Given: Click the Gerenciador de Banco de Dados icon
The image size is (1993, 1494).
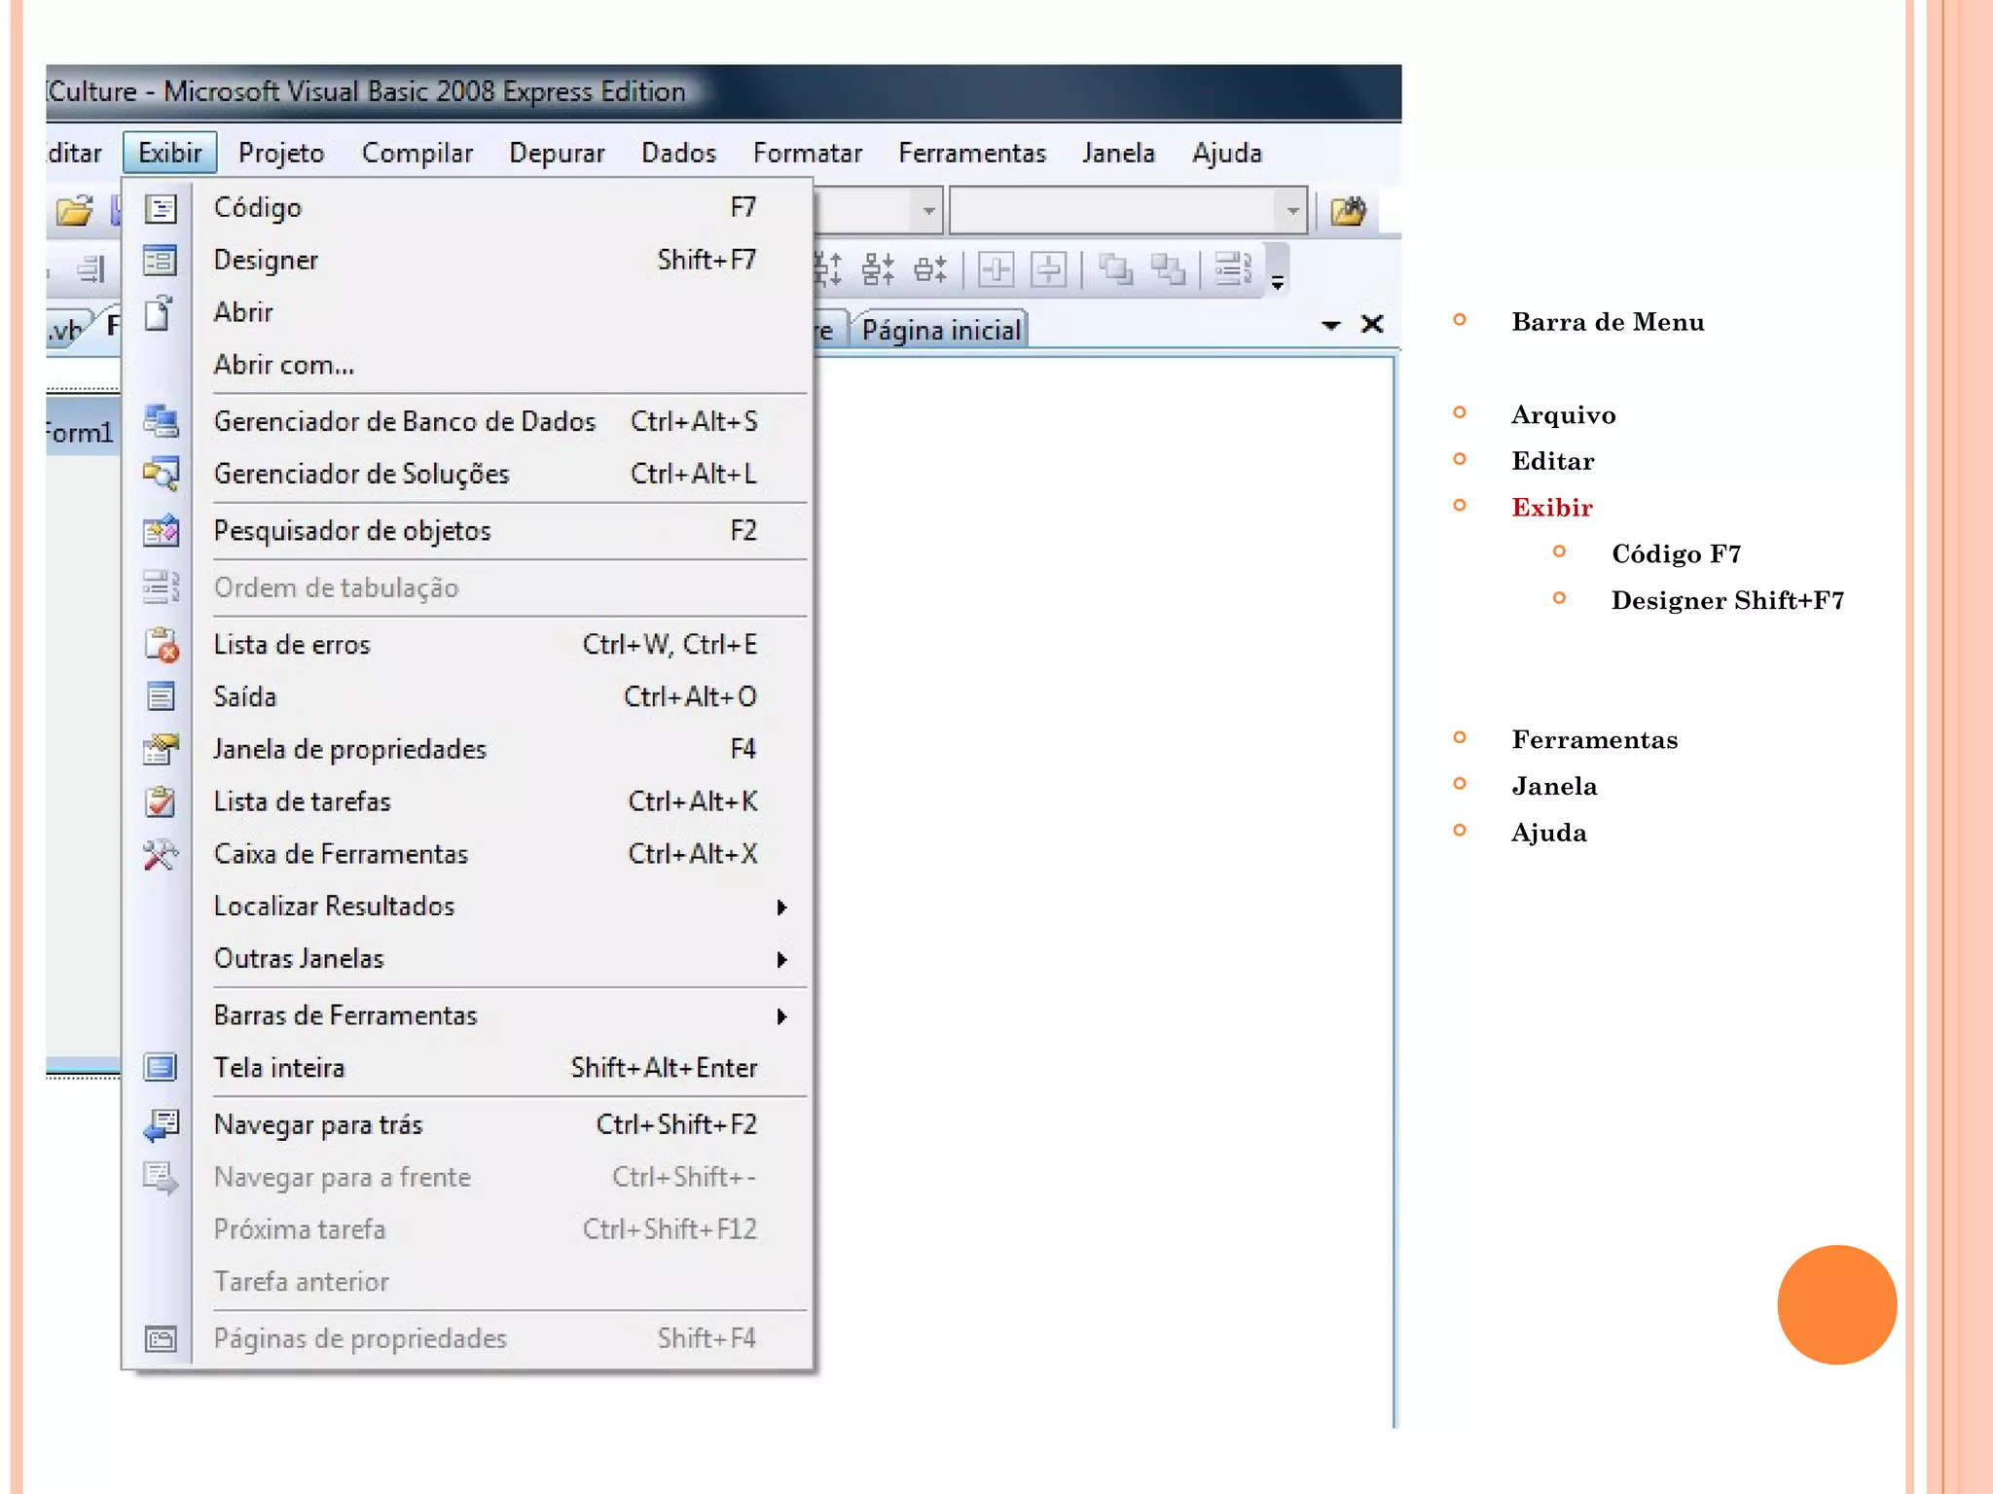Looking at the screenshot, I should click(x=161, y=421).
